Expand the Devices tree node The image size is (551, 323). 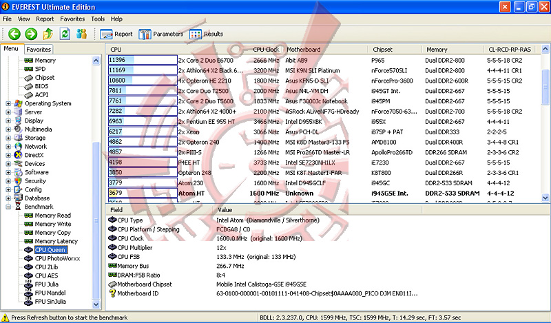pyautogui.click(x=8, y=164)
